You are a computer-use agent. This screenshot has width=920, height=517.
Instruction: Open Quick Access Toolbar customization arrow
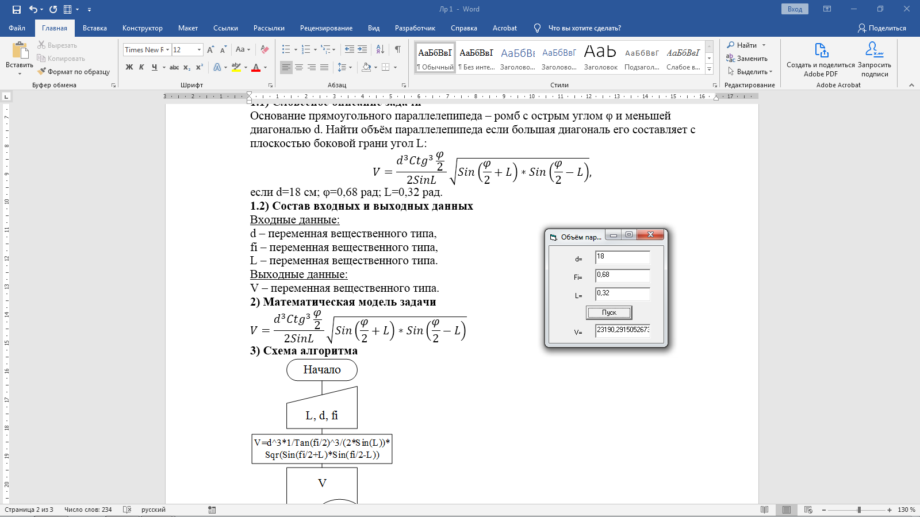tap(89, 9)
